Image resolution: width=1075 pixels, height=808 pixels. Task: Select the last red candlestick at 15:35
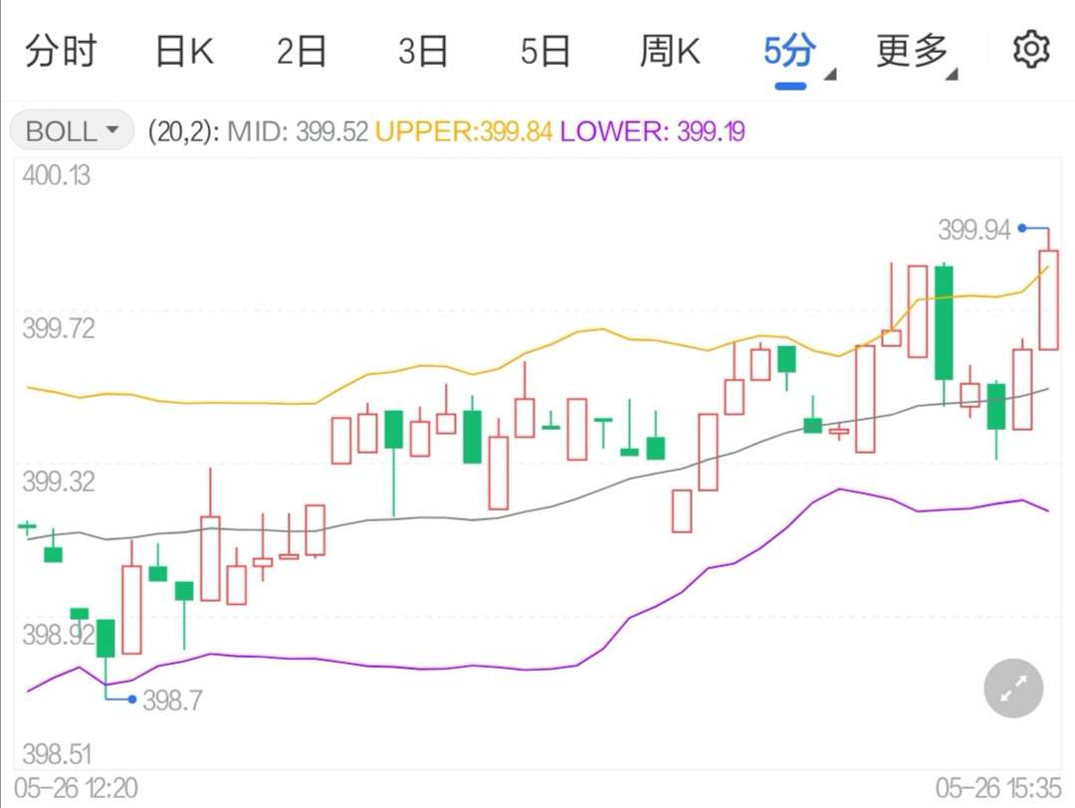coord(1048,300)
